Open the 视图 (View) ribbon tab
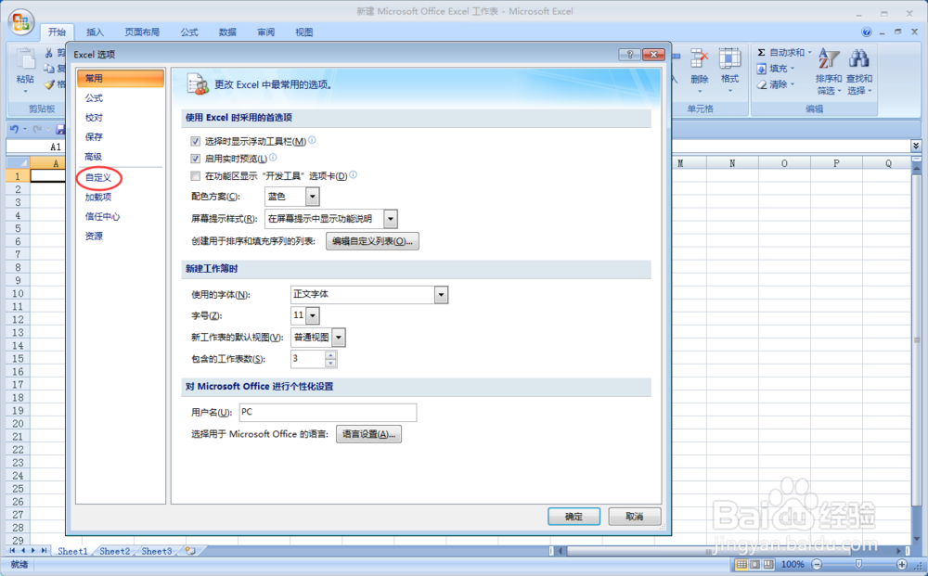The height and width of the screenshot is (576, 928). click(x=303, y=32)
